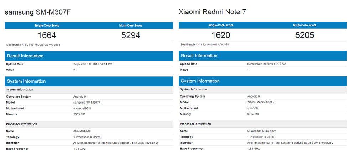Click upload date September 17 2019 04:24 PM
Screen dimensions: 356x165
(x=93, y=64)
